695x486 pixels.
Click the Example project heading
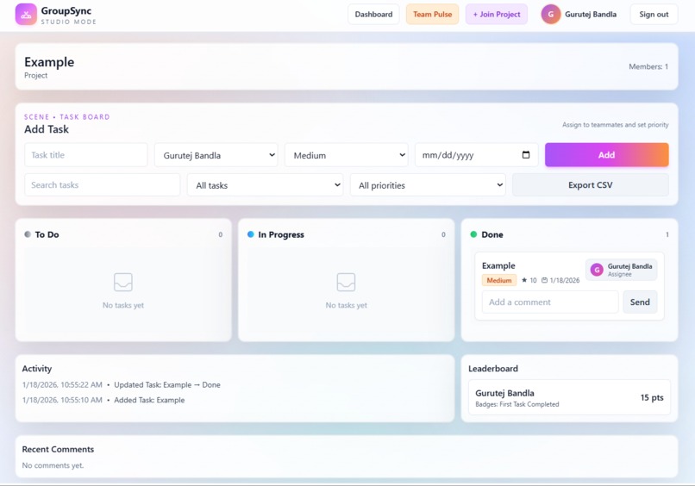(x=49, y=62)
